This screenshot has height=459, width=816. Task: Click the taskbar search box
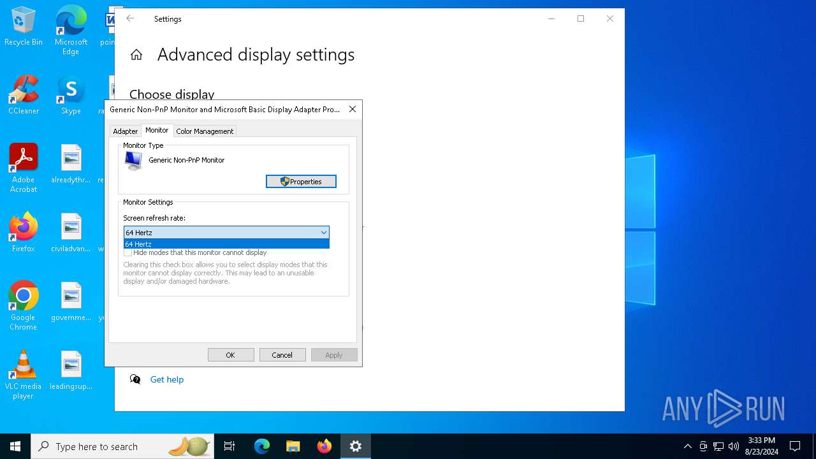pos(122,446)
